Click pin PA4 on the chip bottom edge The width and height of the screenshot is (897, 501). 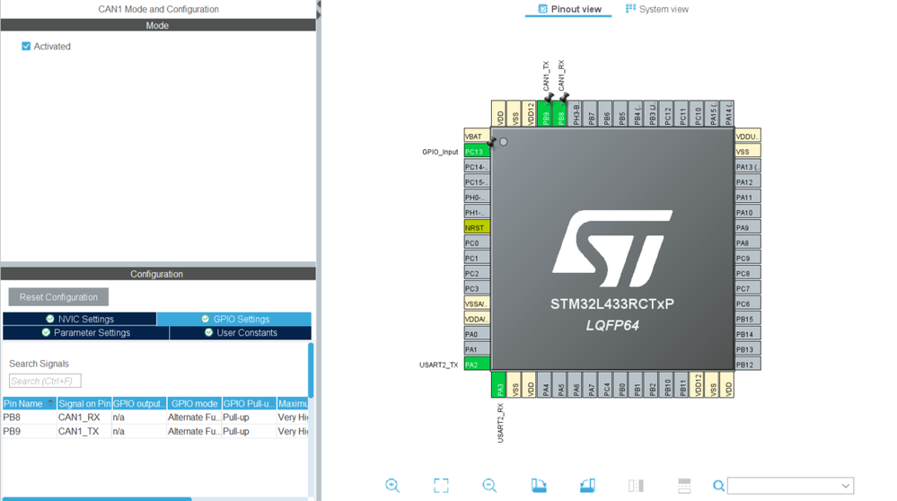pyautogui.click(x=545, y=384)
